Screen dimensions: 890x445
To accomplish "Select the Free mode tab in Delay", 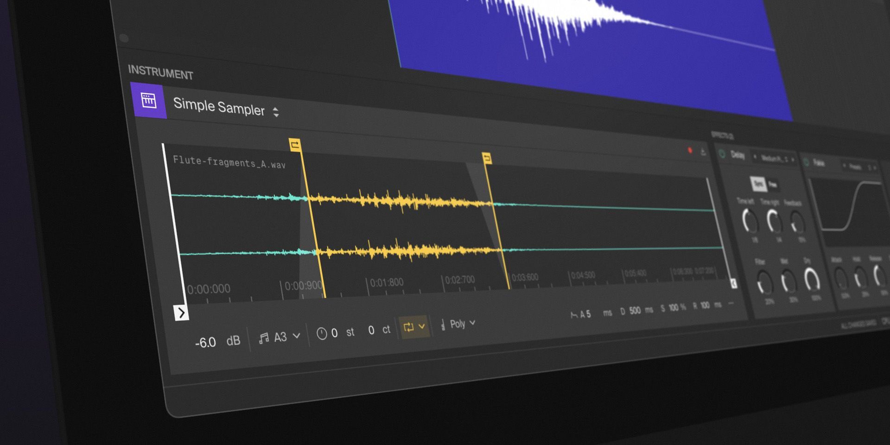I will tap(773, 185).
